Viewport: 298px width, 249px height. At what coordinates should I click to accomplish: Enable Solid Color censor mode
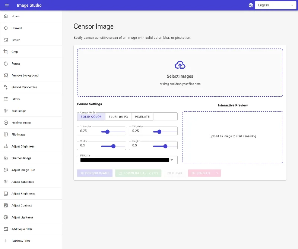point(91,116)
